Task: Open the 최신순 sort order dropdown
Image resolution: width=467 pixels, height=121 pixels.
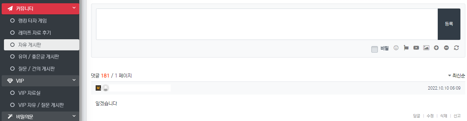Action: (456, 76)
